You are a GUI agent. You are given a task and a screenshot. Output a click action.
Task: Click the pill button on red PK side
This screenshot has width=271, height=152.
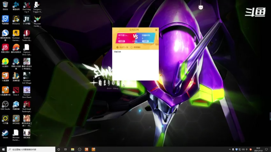(122, 41)
